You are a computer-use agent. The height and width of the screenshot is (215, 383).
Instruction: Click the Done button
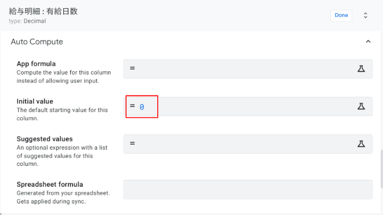pos(341,16)
